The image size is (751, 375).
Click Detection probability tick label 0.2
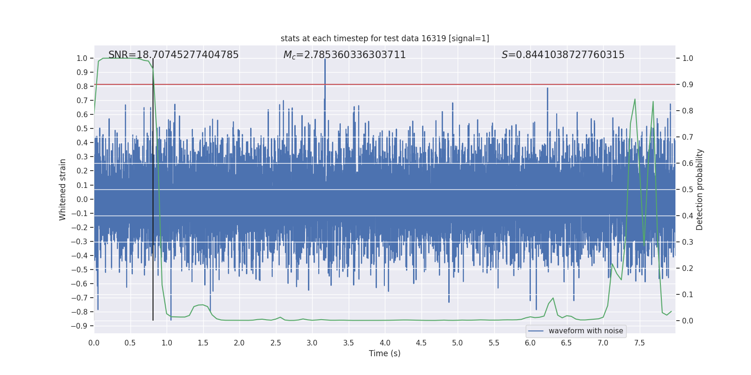pyautogui.click(x=688, y=269)
